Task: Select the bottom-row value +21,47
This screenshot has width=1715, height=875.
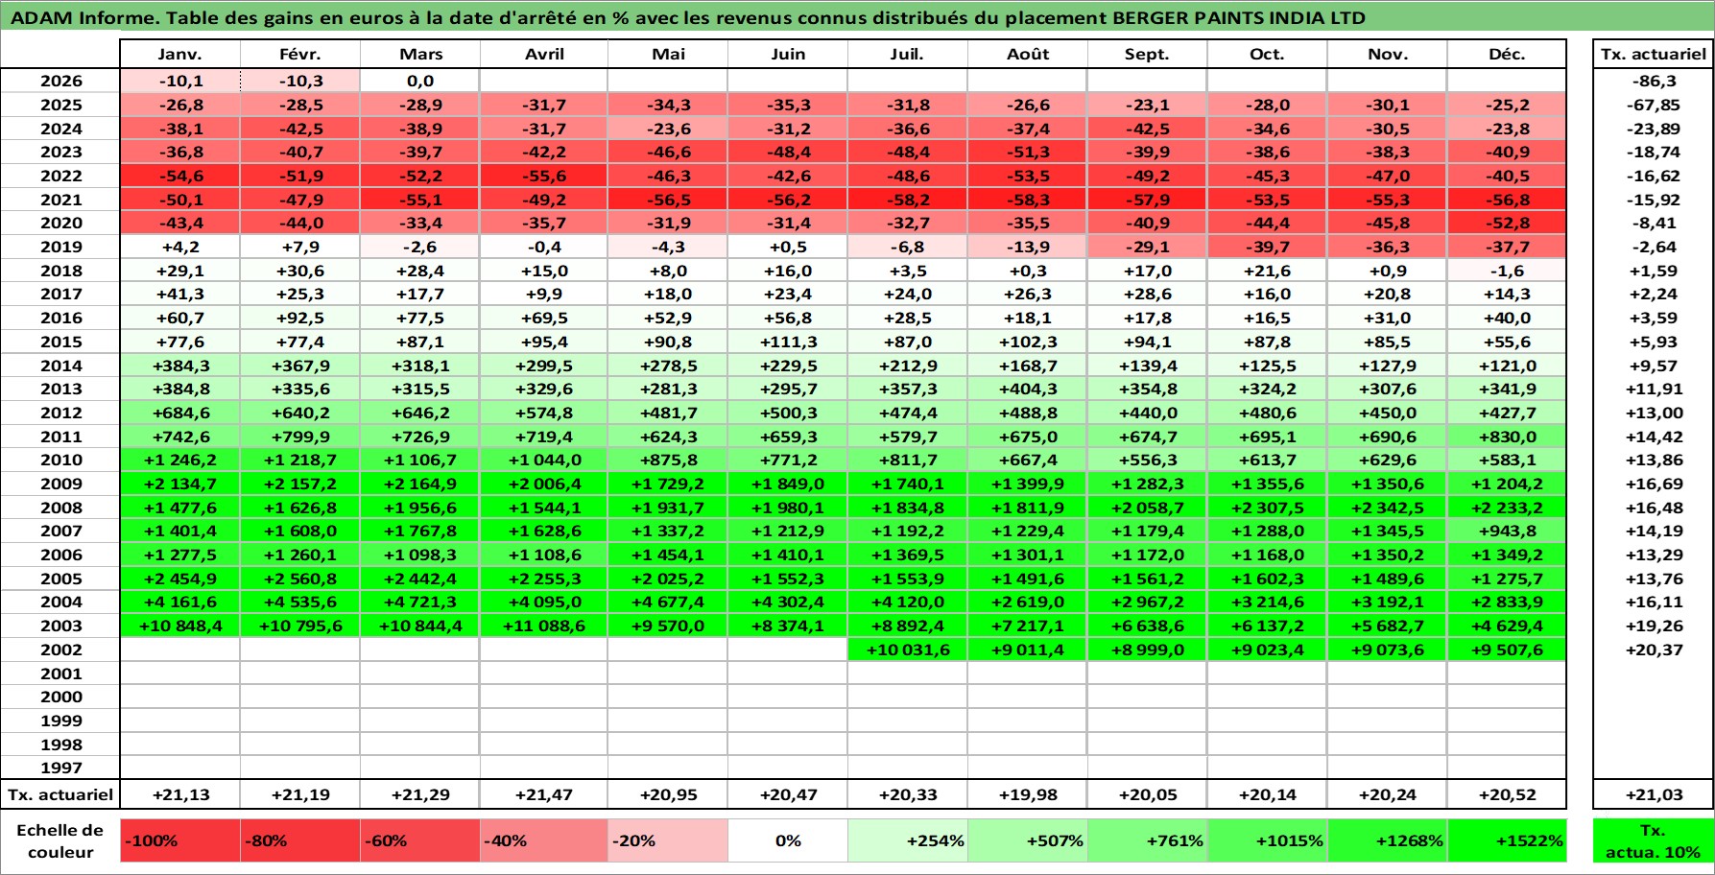Action: 543,794
